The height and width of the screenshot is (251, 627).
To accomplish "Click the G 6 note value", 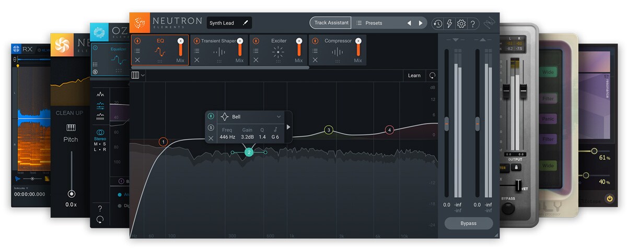I will (275, 137).
